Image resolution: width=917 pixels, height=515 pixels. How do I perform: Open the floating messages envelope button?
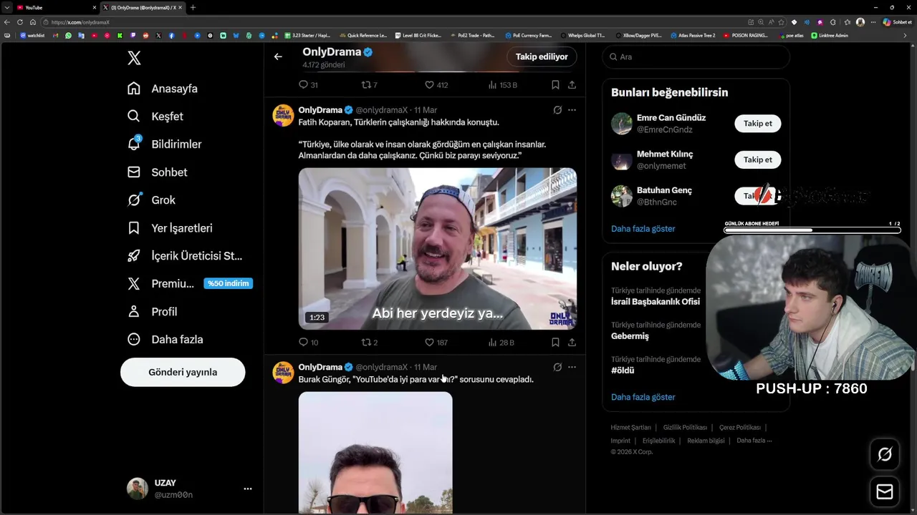(885, 492)
